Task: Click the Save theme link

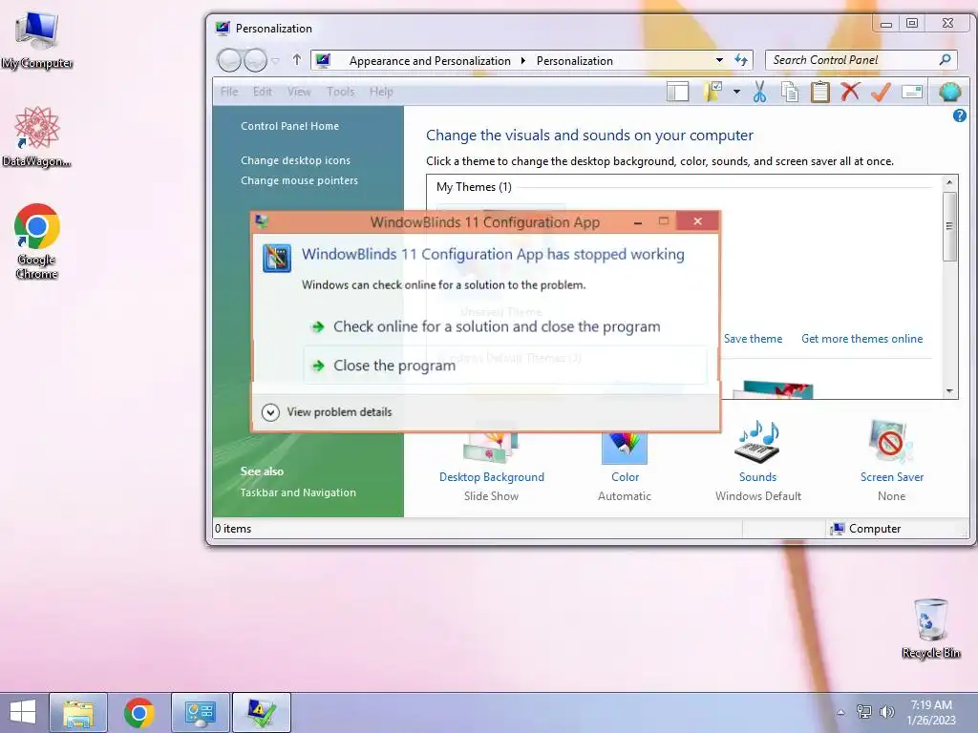Action: tap(753, 339)
